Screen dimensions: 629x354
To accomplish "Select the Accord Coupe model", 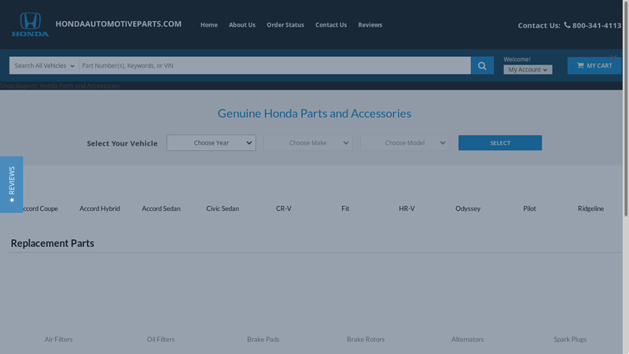I will [x=40, y=208].
